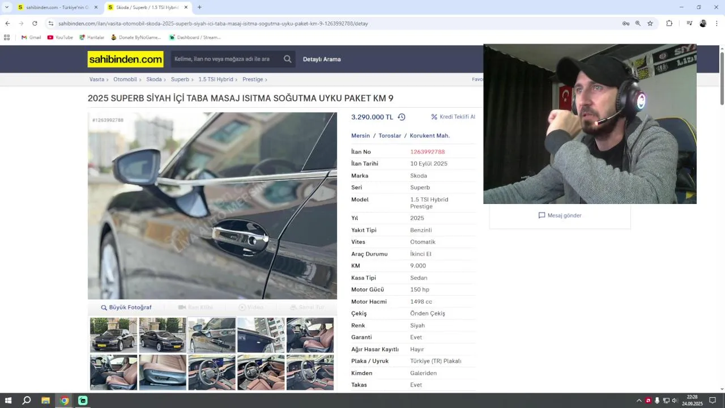
Task: Click ad number 1263992788
Action: 427,152
